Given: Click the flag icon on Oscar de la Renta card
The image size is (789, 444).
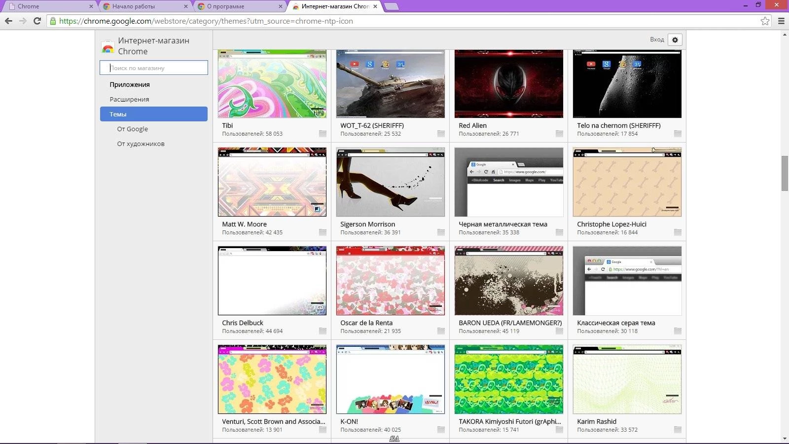Looking at the screenshot, I should [441, 331].
